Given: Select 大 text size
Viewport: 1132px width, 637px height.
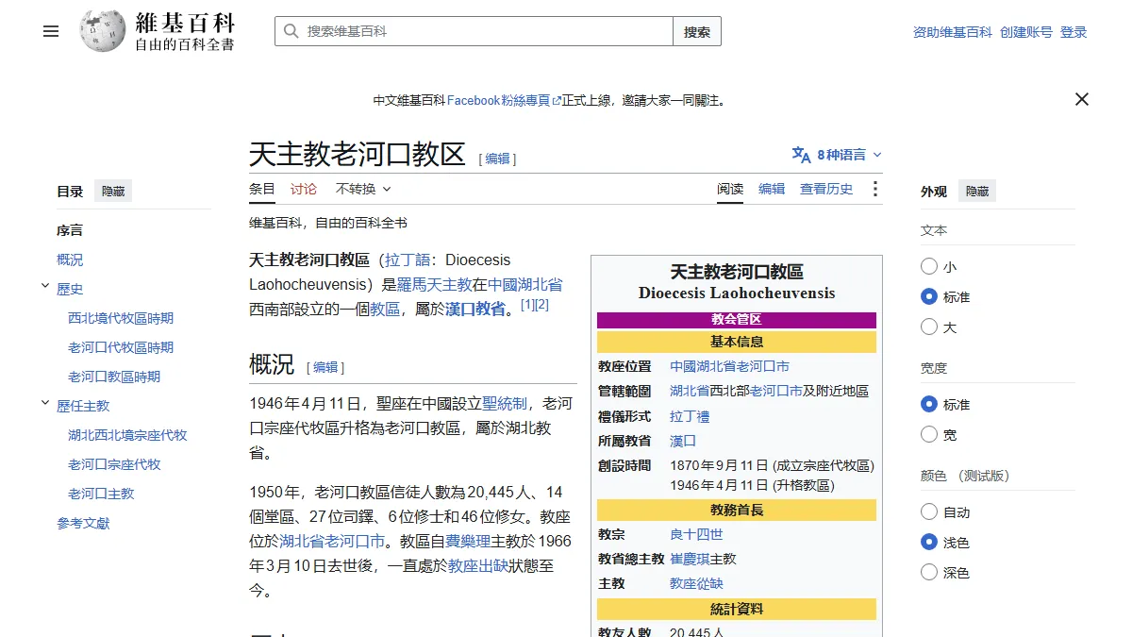Looking at the screenshot, I should [929, 327].
